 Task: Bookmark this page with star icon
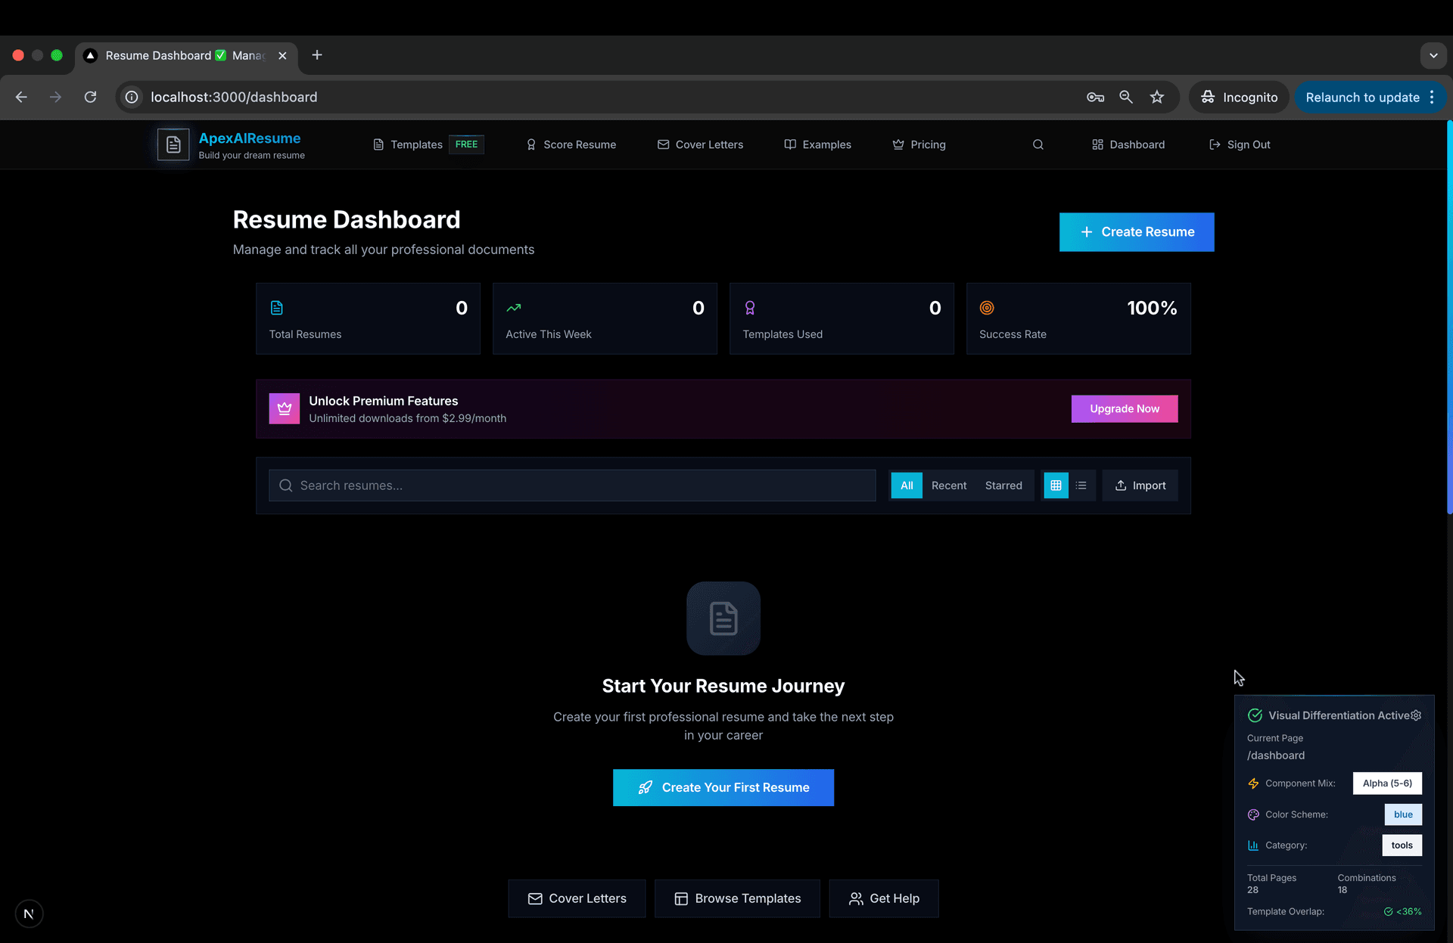tap(1156, 97)
